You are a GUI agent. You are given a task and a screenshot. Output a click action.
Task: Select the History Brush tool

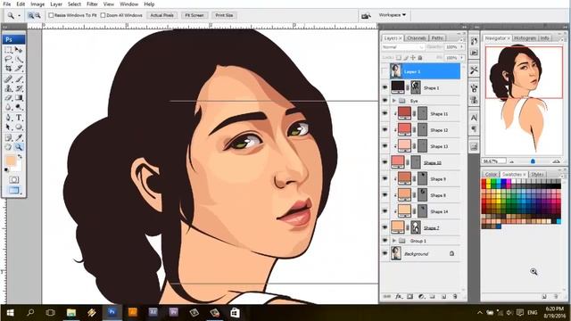pyautogui.click(x=19, y=88)
